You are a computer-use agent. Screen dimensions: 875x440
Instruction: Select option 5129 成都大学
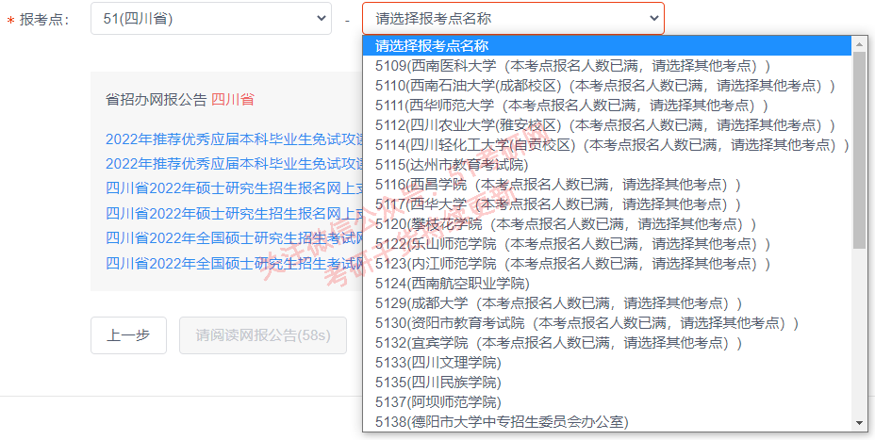click(x=607, y=304)
